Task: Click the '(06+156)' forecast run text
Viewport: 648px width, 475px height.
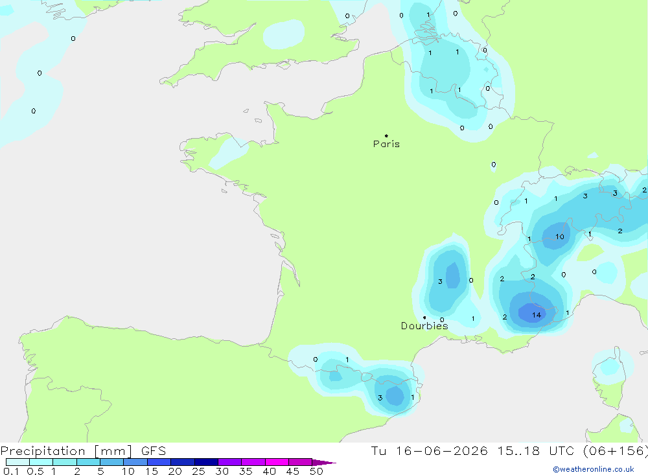Action: [x=616, y=450]
